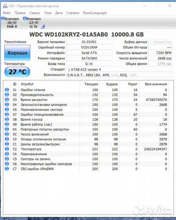Select the Время работы (час) attribute text
The height and width of the screenshot is (220, 176).
[36, 124]
